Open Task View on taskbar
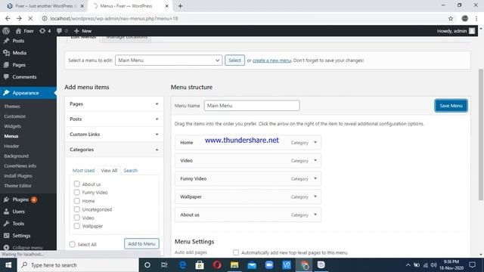This screenshot has height=272, width=484. 164,265
